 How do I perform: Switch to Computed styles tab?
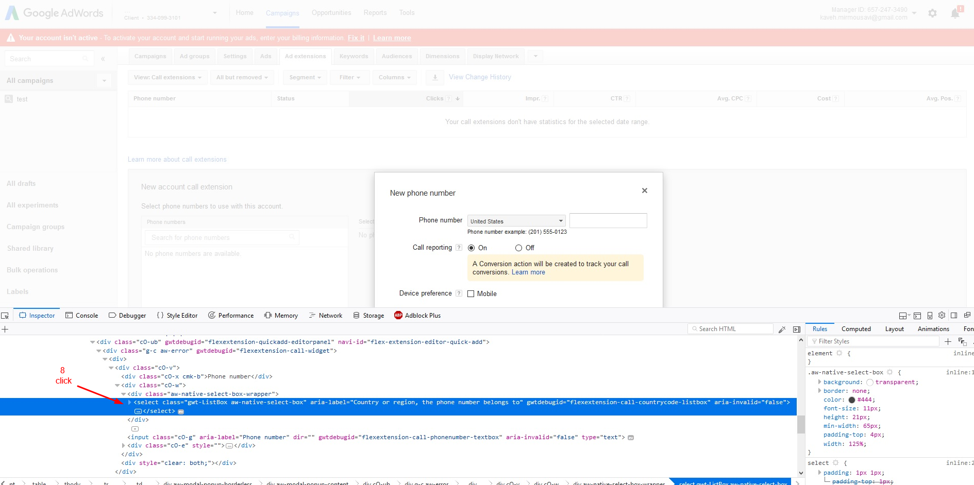pos(856,329)
